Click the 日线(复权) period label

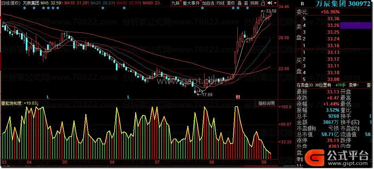pos(11,3)
